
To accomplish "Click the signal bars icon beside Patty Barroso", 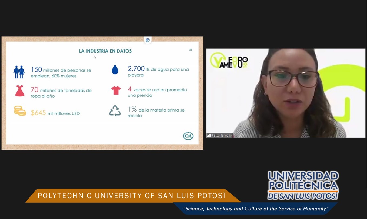I will (209, 135).
